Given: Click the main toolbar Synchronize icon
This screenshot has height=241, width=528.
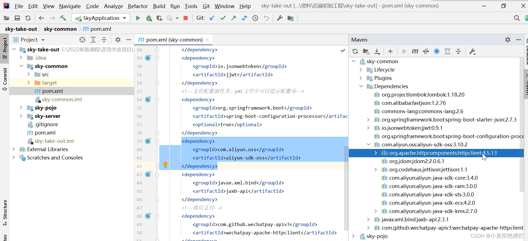Looking at the screenshot, I should [28, 18].
